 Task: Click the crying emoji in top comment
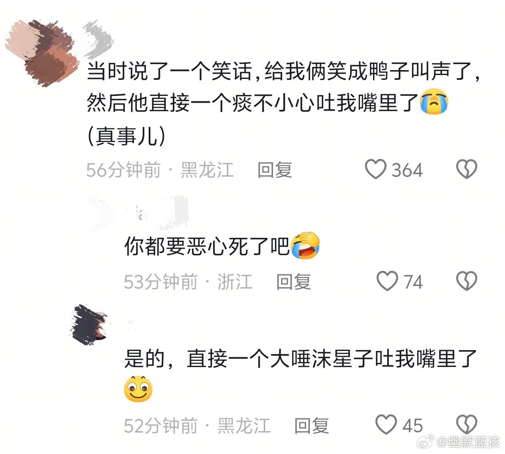click(x=434, y=102)
